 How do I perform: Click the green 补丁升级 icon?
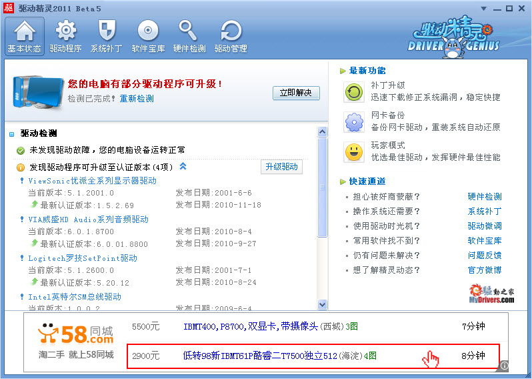coord(354,92)
